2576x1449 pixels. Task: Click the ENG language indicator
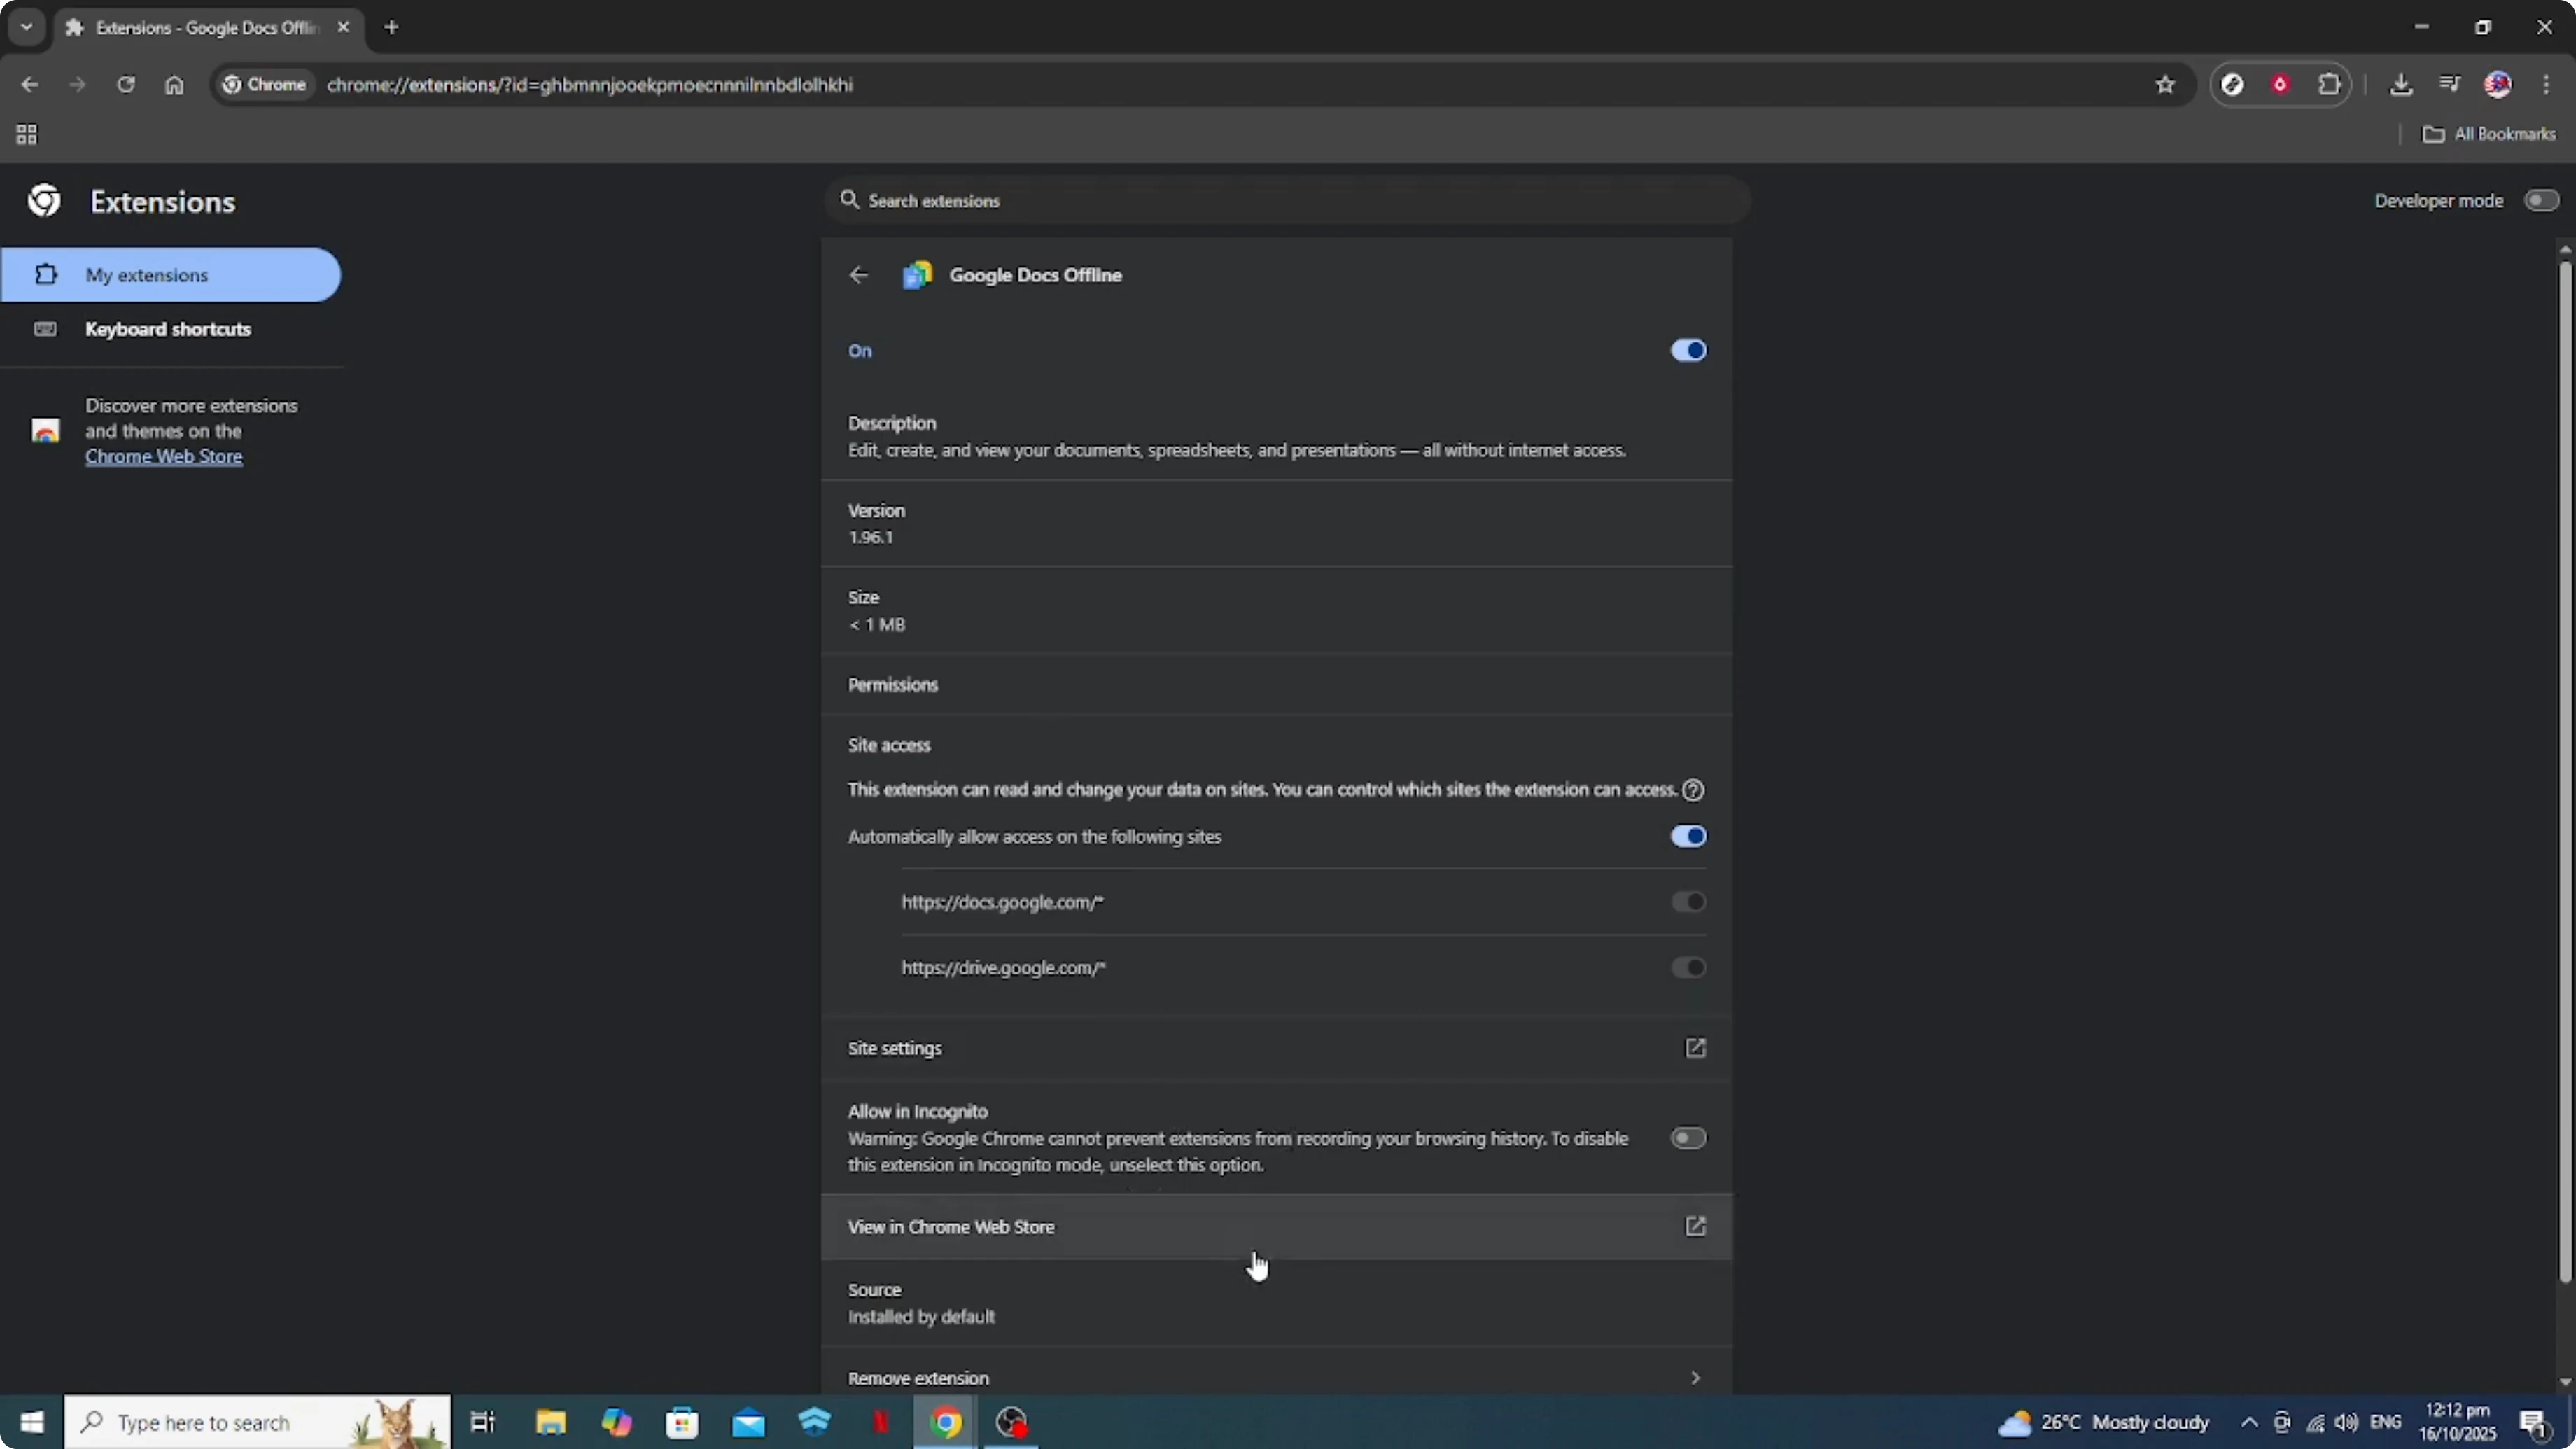[x=2385, y=1422]
